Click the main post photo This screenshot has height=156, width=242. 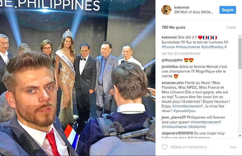click(78, 78)
